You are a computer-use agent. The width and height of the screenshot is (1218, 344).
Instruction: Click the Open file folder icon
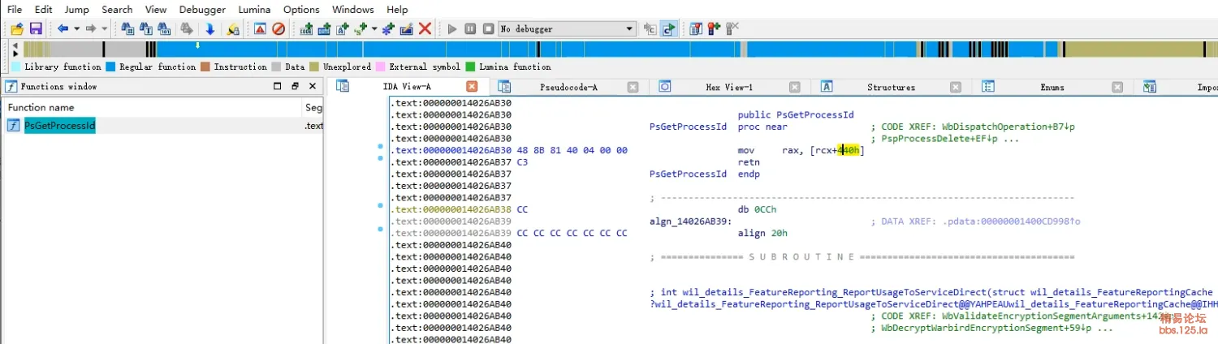[16, 29]
